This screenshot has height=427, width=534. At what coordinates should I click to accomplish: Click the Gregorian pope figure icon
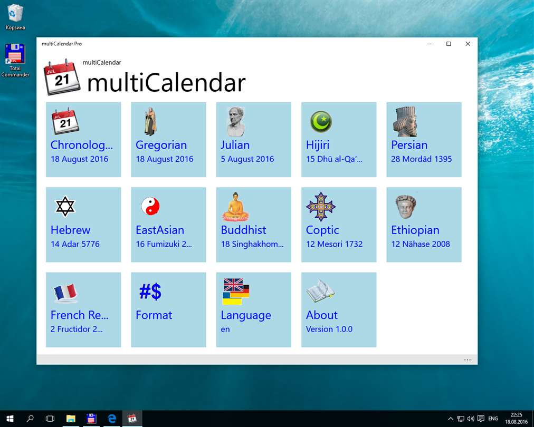click(150, 121)
